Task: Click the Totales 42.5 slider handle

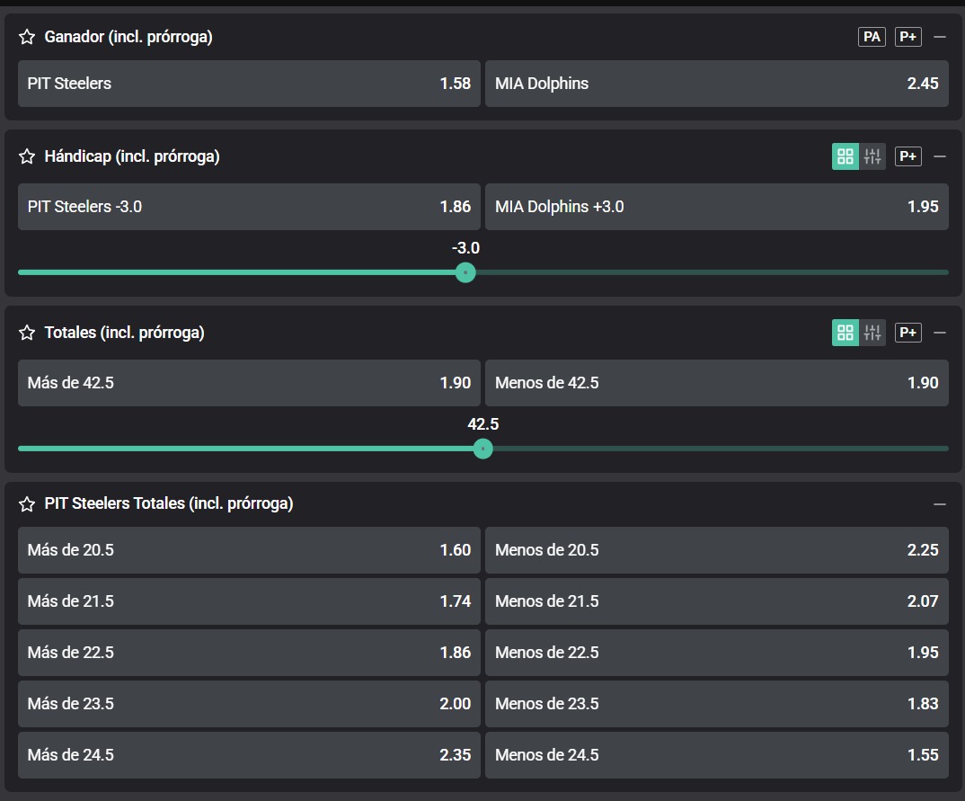Action: 483,449
